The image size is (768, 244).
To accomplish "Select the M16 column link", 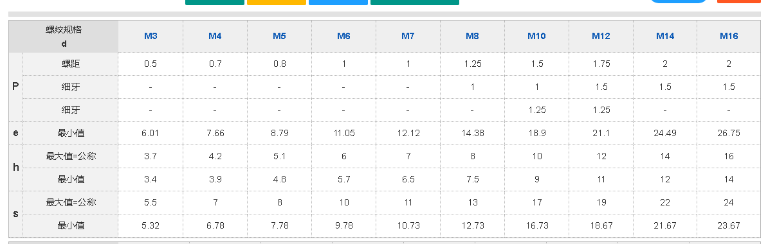I will 729,36.
